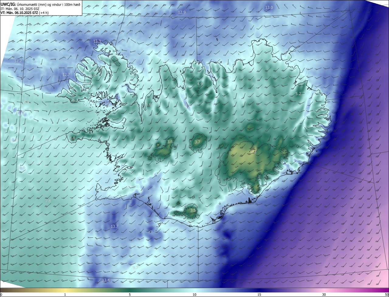389x297 pixels.
Task: Click the 5.8 value label on the map
Action: (x=148, y=105)
